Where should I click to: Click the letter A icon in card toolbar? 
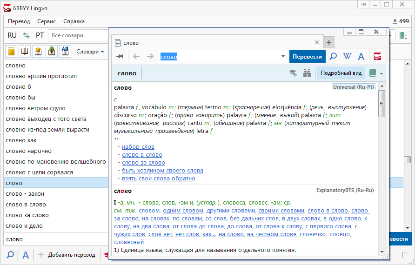pos(361,57)
